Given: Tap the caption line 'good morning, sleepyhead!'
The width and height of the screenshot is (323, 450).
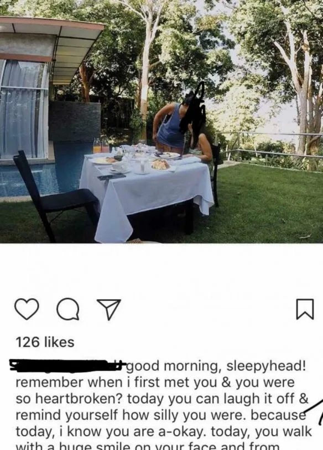Looking at the screenshot, I should click(216, 366).
